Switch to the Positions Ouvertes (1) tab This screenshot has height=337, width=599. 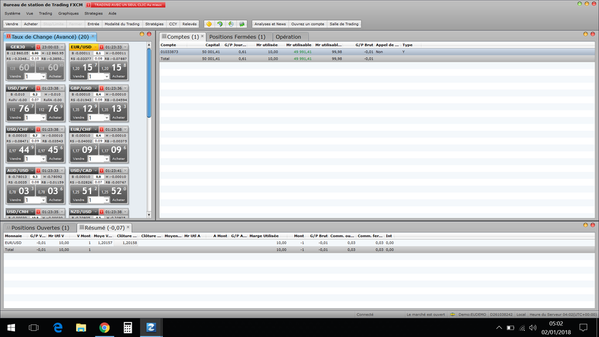pos(40,228)
